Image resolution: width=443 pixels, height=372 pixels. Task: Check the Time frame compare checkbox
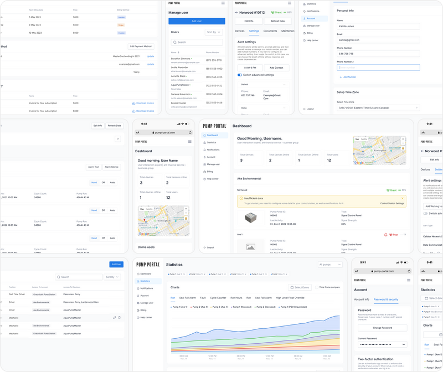coord(316,287)
